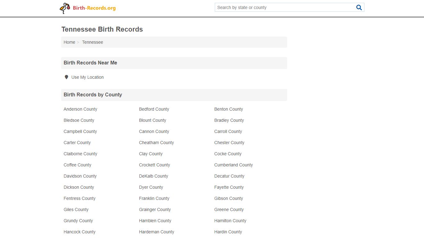This screenshot has width=424, height=238.
Task: Click the Use My Location link
Action: pyautogui.click(x=88, y=77)
